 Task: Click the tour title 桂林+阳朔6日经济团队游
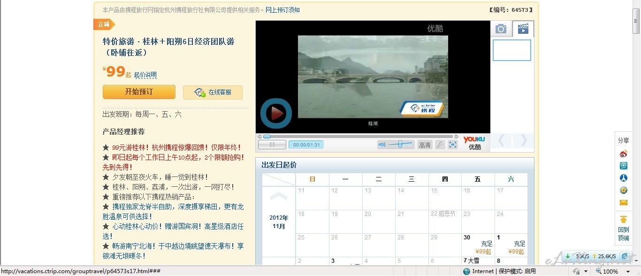[168, 47]
